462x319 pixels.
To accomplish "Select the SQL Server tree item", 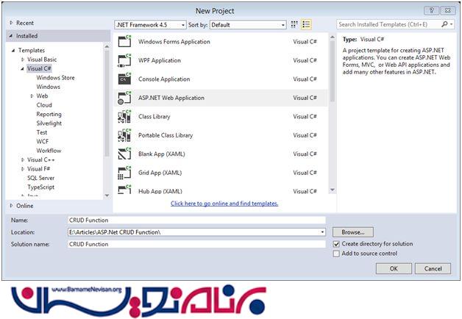I will [41, 178].
